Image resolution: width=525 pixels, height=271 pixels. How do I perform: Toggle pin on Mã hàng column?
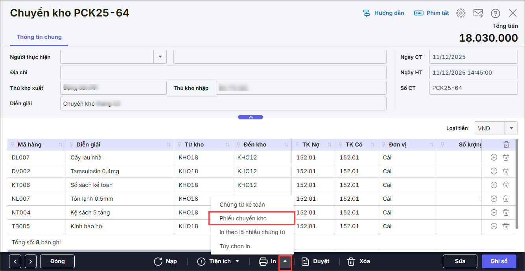coord(13,145)
